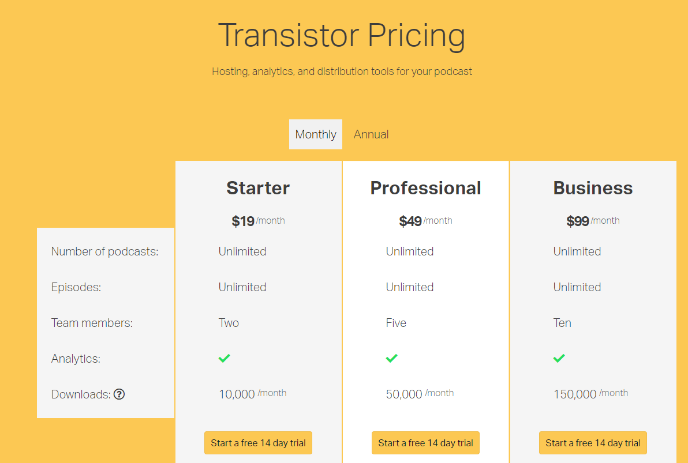
Task: Switch to Monthly billing tab
Action: [x=316, y=134]
